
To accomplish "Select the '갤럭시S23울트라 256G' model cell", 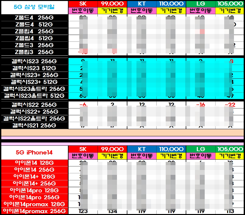I will tap(34, 89).
